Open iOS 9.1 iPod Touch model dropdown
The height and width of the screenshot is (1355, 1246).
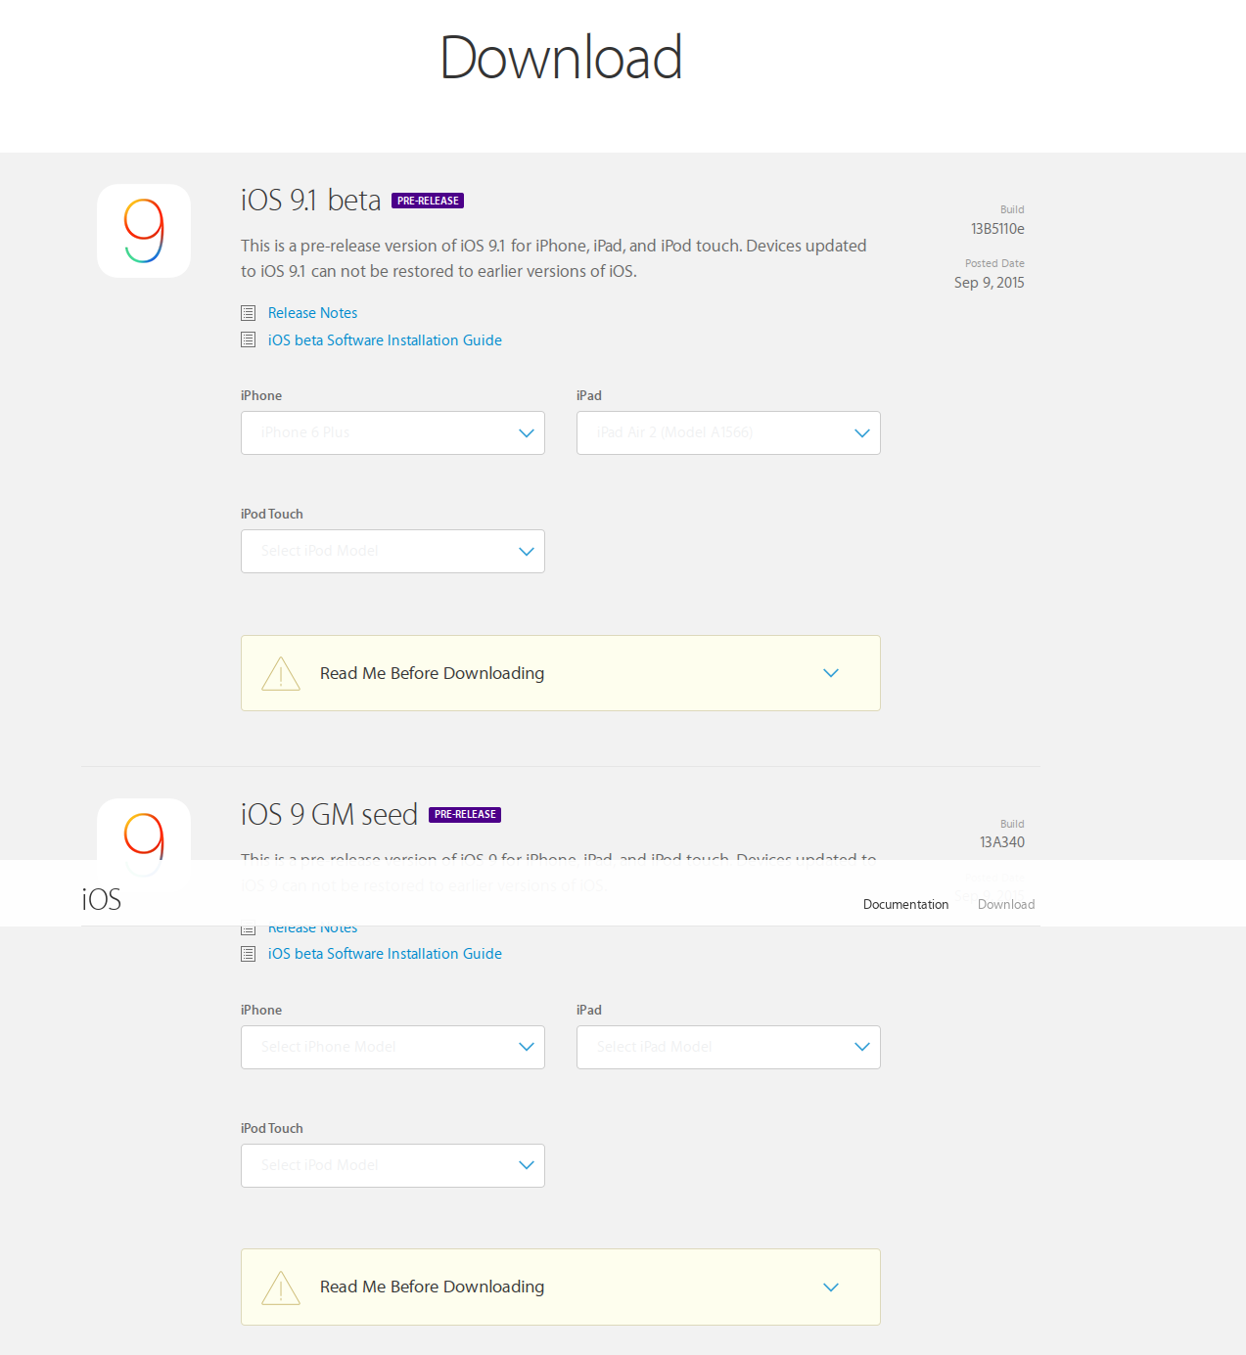click(392, 551)
